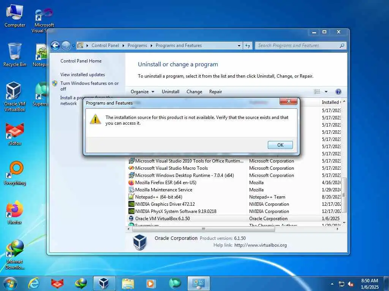Select NVIDIA Graphics Driver 472.12 row
The height and width of the screenshot is (291, 389).
(234, 204)
